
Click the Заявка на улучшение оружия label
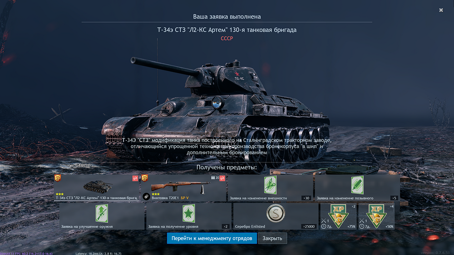(87, 226)
